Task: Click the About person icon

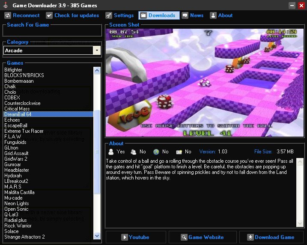Action: click(x=213, y=15)
